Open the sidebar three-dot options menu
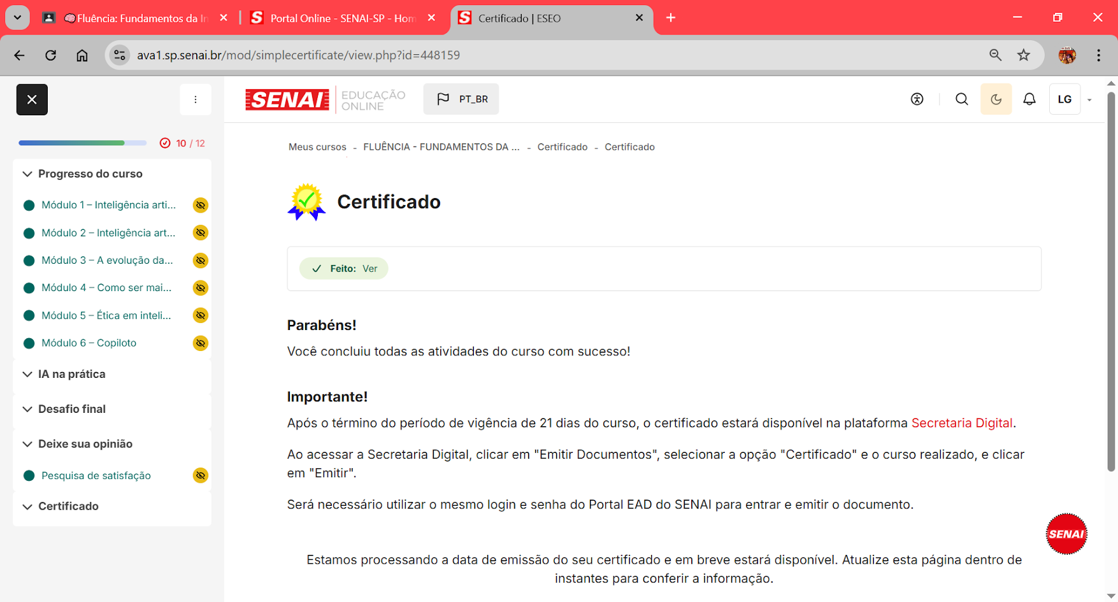1118x602 pixels. 195,99
